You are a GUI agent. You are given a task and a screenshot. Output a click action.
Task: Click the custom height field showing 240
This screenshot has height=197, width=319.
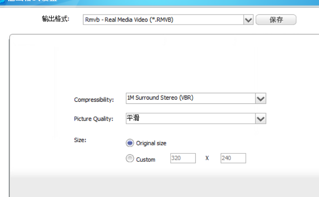click(x=233, y=158)
